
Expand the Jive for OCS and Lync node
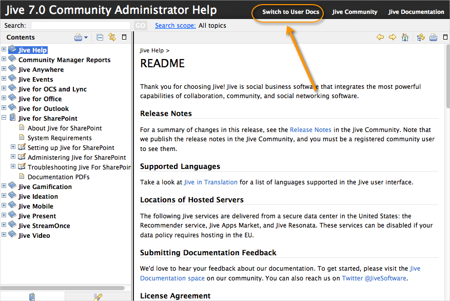coord(4,88)
